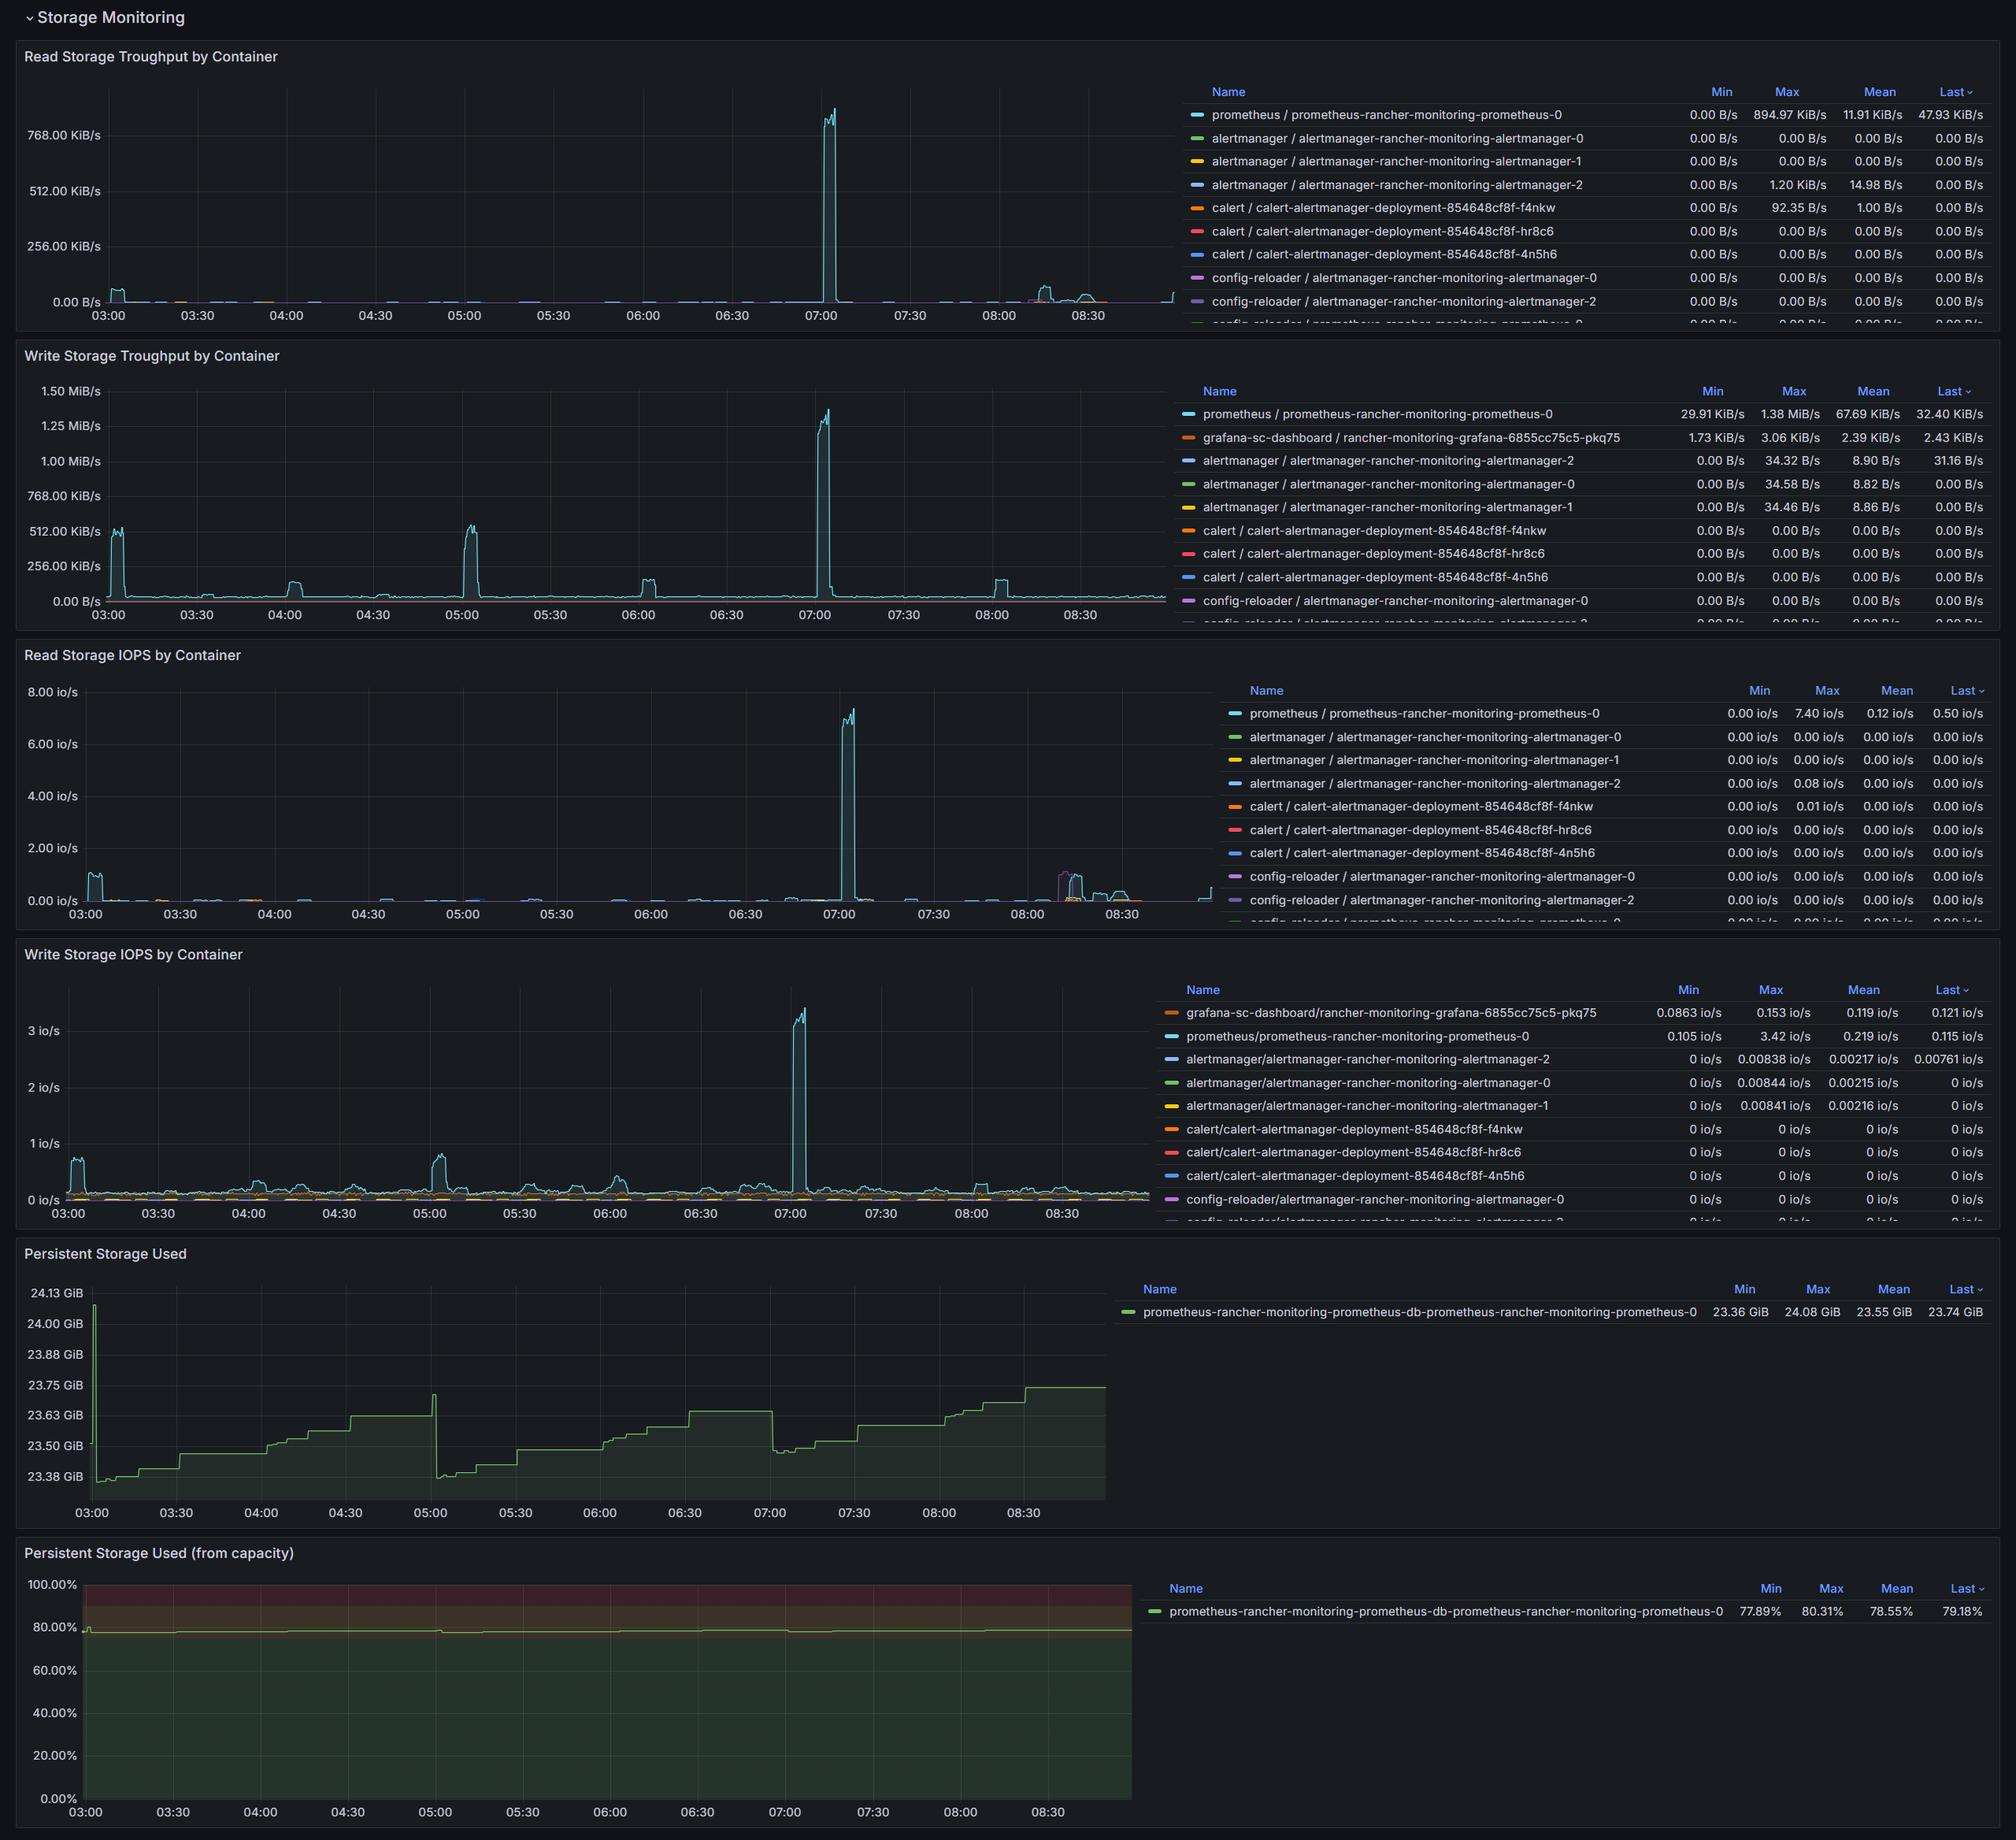2016x1840 pixels.
Task: Toggle the calert 4n5h6 series in the Write Troughput legend
Action: point(1374,577)
